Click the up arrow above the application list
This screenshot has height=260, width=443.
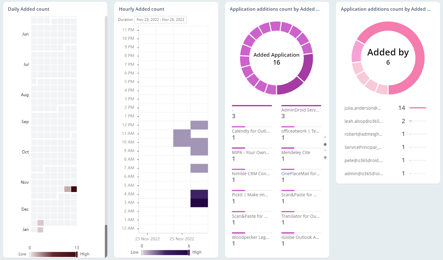pos(325,137)
